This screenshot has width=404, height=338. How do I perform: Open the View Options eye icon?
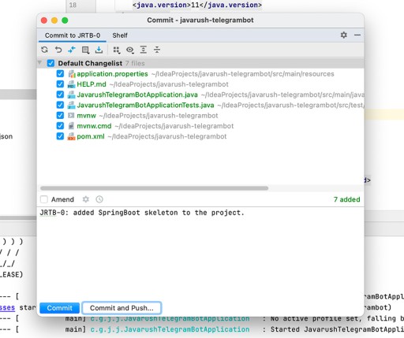tap(130, 50)
